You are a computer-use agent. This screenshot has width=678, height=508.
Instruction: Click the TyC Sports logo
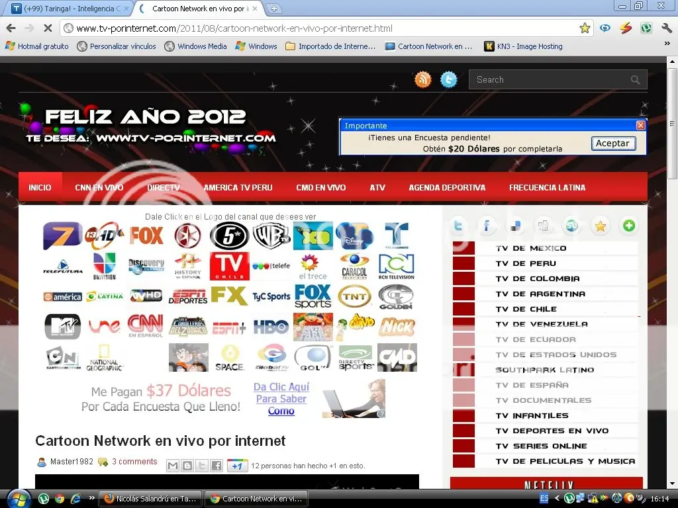271,297
